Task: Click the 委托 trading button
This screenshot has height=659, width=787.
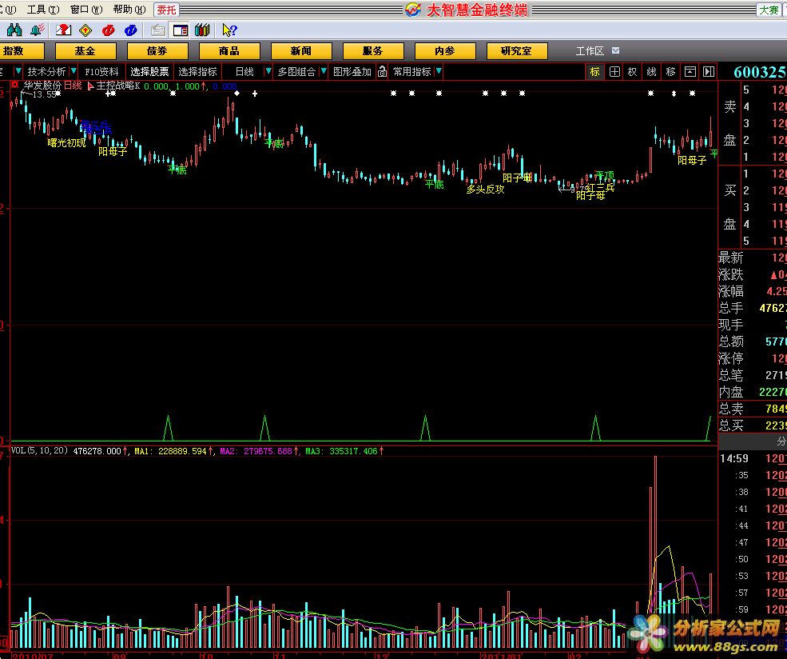Action: pyautogui.click(x=166, y=10)
